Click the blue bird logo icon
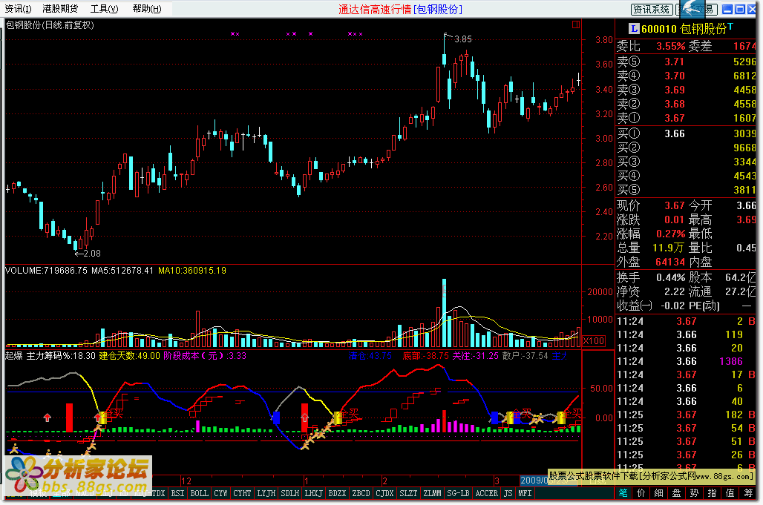The width and height of the screenshot is (763, 505). point(692,8)
